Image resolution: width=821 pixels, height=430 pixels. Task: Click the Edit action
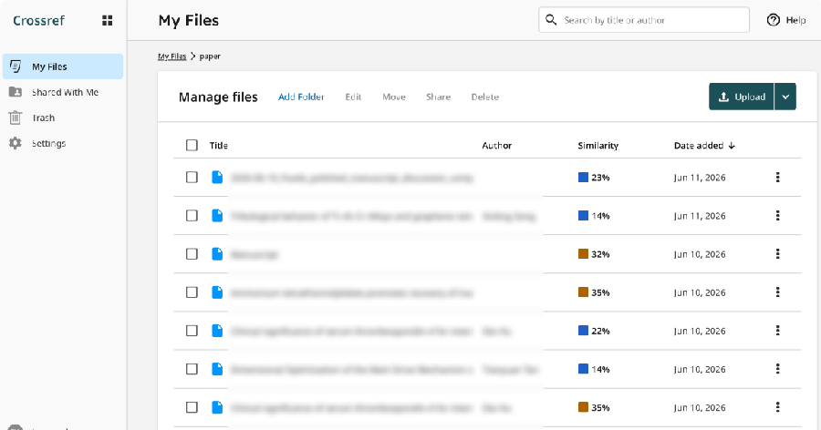pyautogui.click(x=353, y=97)
